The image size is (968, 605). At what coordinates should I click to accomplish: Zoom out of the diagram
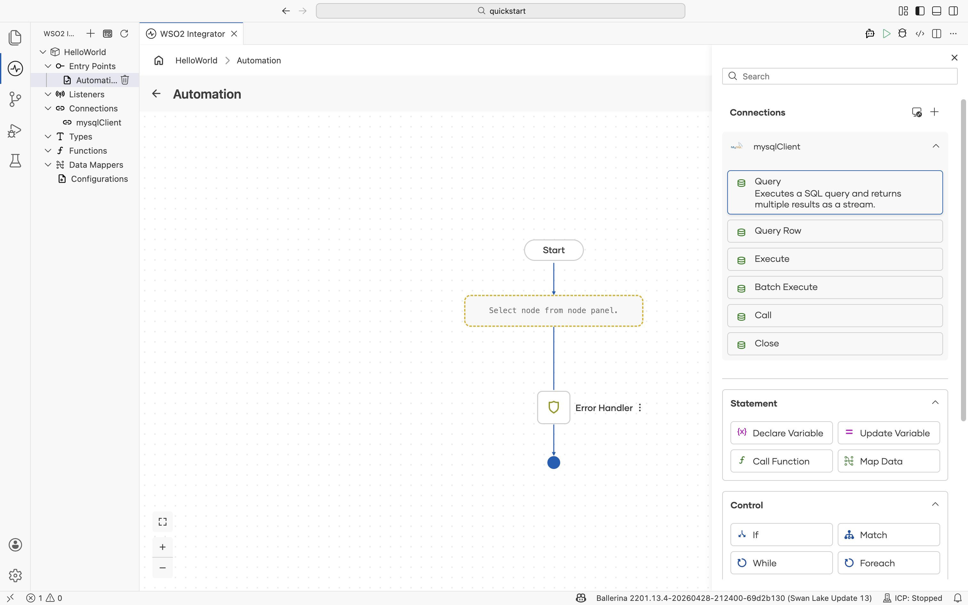pos(162,568)
